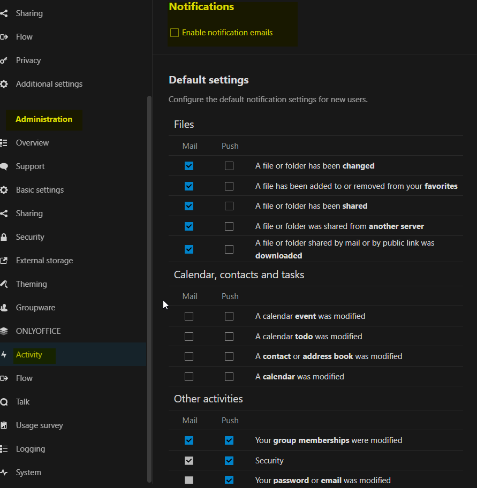
Task: Click the Mail checkbox for Security
Action: click(189, 461)
